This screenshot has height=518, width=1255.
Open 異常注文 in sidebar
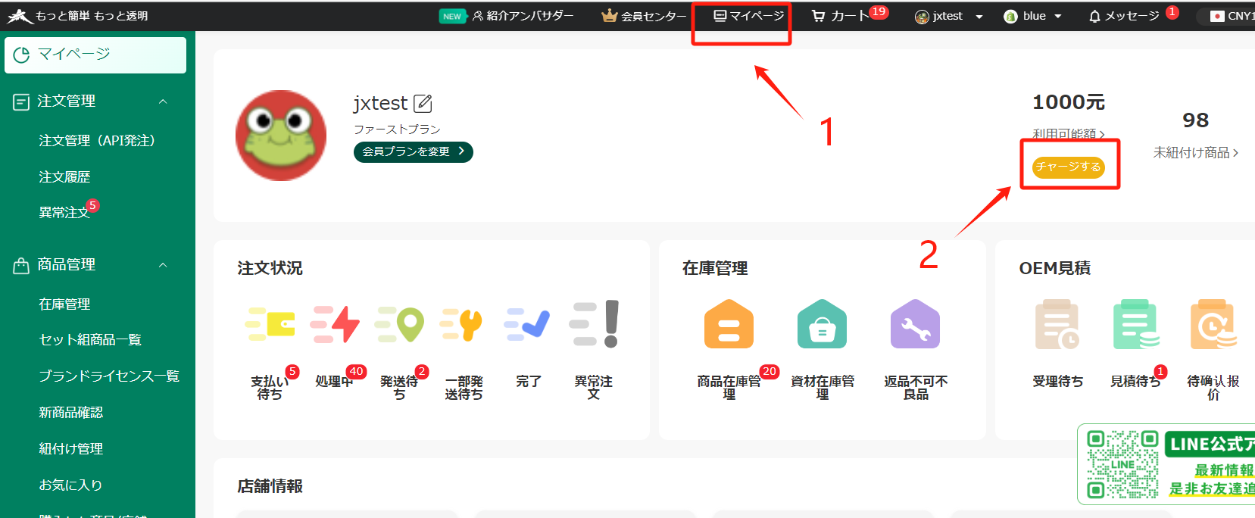[x=64, y=213]
